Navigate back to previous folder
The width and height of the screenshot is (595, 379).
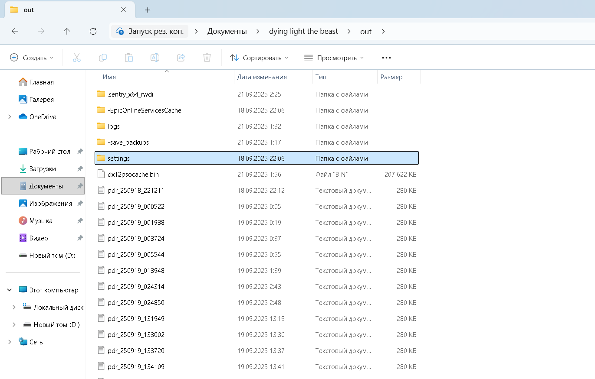pos(15,31)
